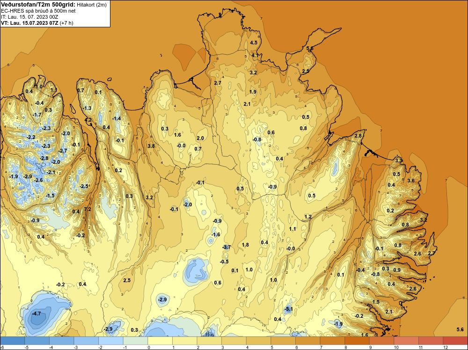Image resolution: width=468 pixels, height=350 pixels.
Task: Click the 1.2 temperature label
Action: (x=308, y=217)
